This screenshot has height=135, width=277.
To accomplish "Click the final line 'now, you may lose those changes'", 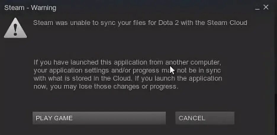I will coord(106,86).
